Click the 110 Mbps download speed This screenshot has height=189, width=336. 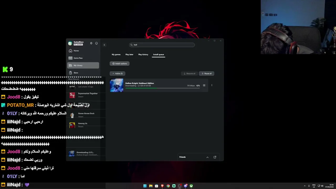pos(191,86)
